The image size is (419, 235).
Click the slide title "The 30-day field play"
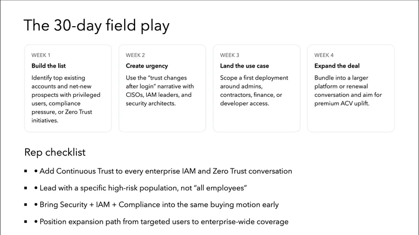pos(97,26)
